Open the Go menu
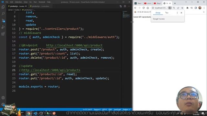This screenshot has height=116, width=207. [31, 2]
